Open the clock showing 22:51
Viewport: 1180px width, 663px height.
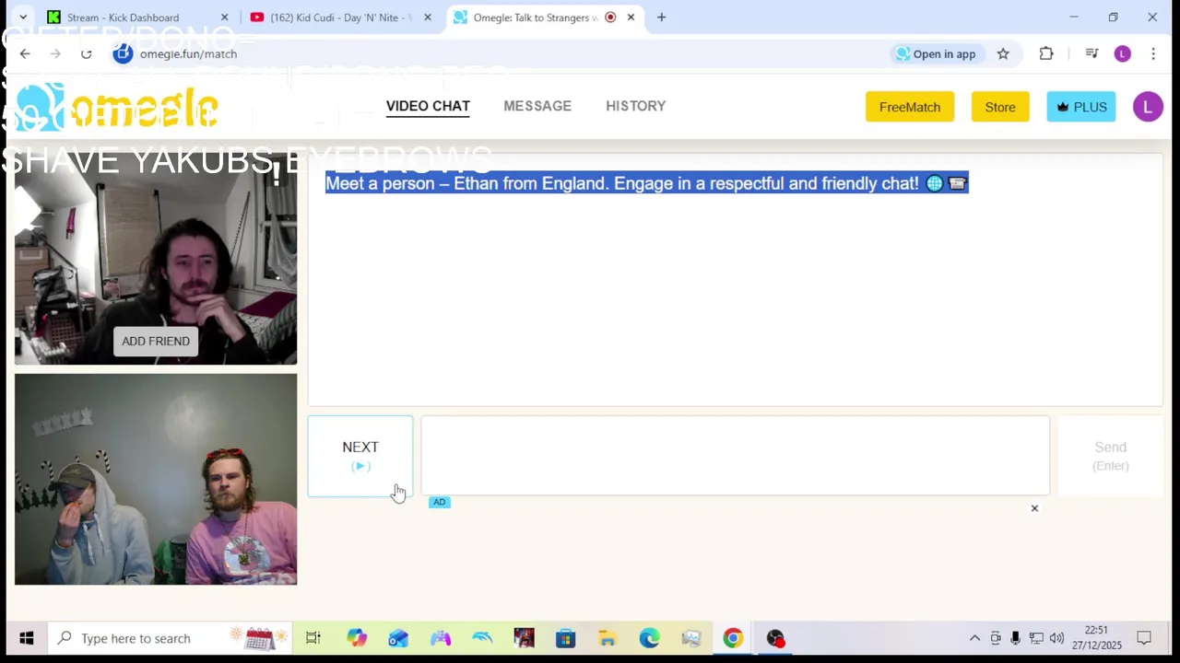[x=1096, y=638]
